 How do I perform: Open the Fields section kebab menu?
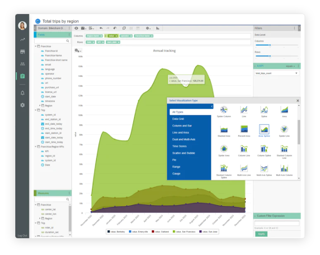point(69,35)
